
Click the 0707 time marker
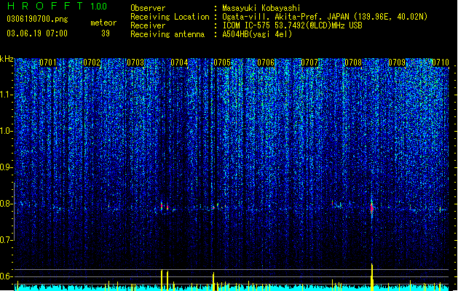309,63
